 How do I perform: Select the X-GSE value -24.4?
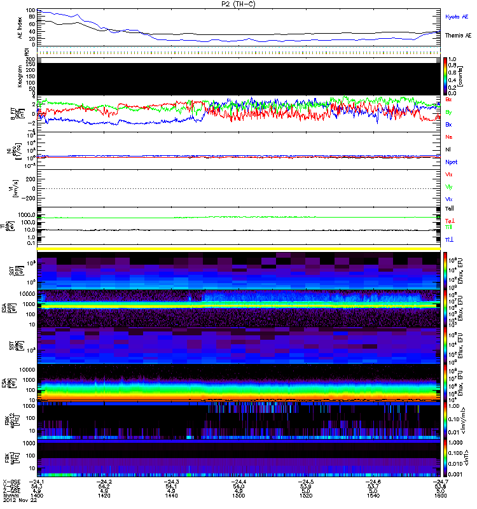coord(238,482)
